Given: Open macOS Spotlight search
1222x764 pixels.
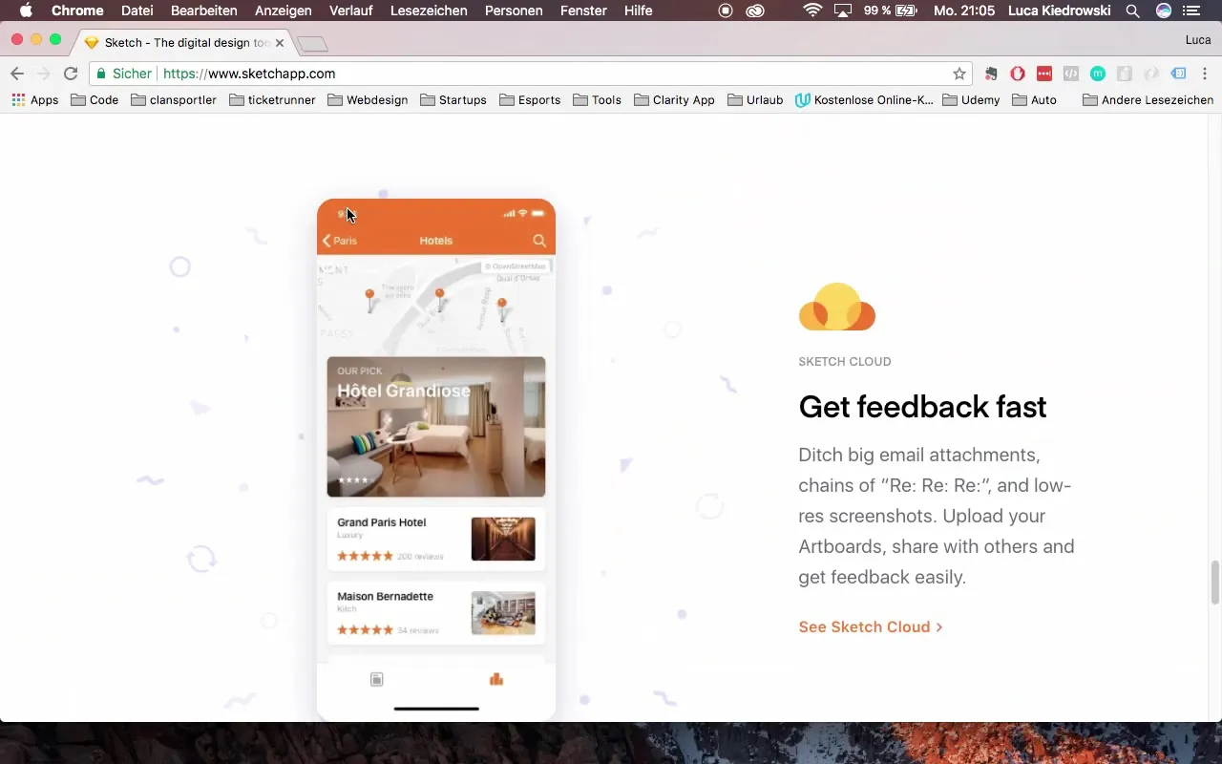Looking at the screenshot, I should tap(1132, 11).
